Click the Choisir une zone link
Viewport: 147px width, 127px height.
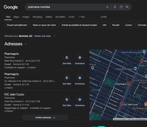pos(42,36)
